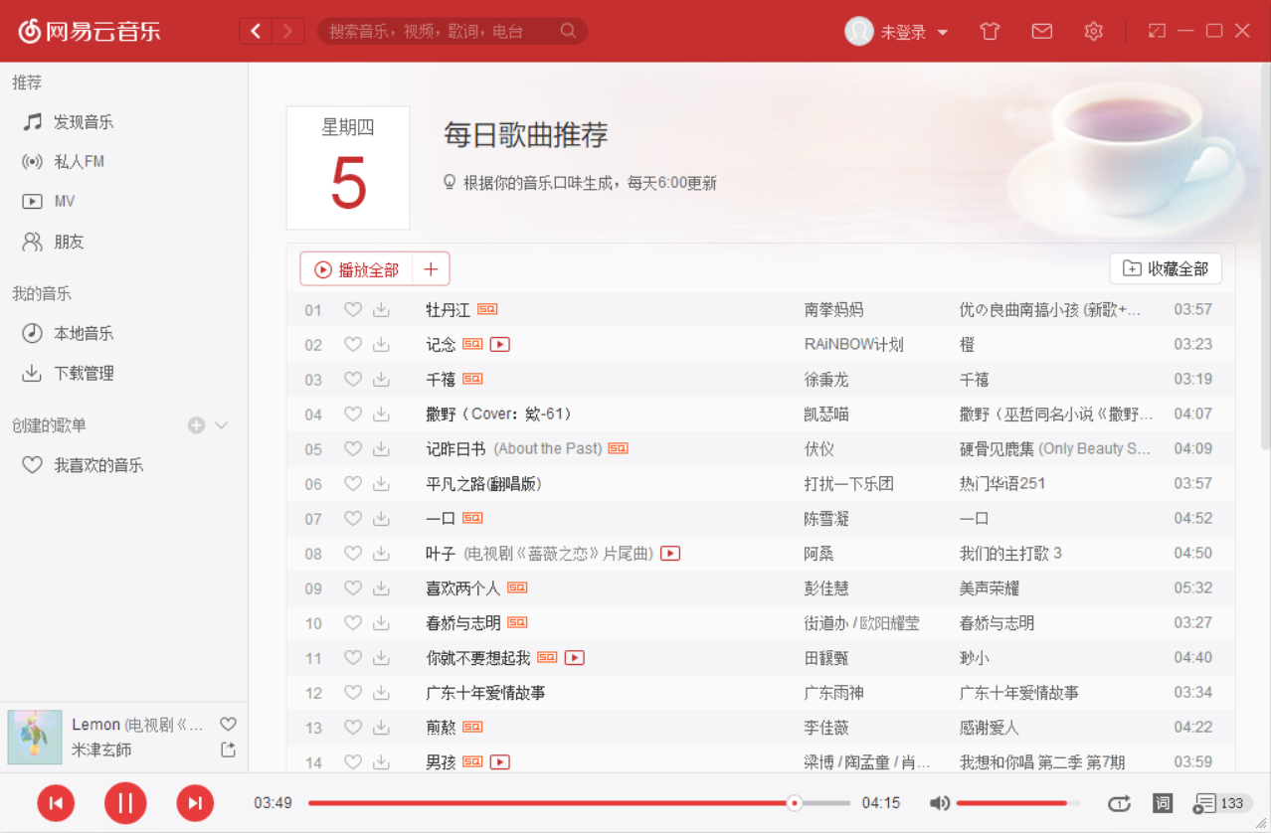This screenshot has height=833, width=1271.
Task: Open artist 南拳妈妈
Action: (x=833, y=310)
